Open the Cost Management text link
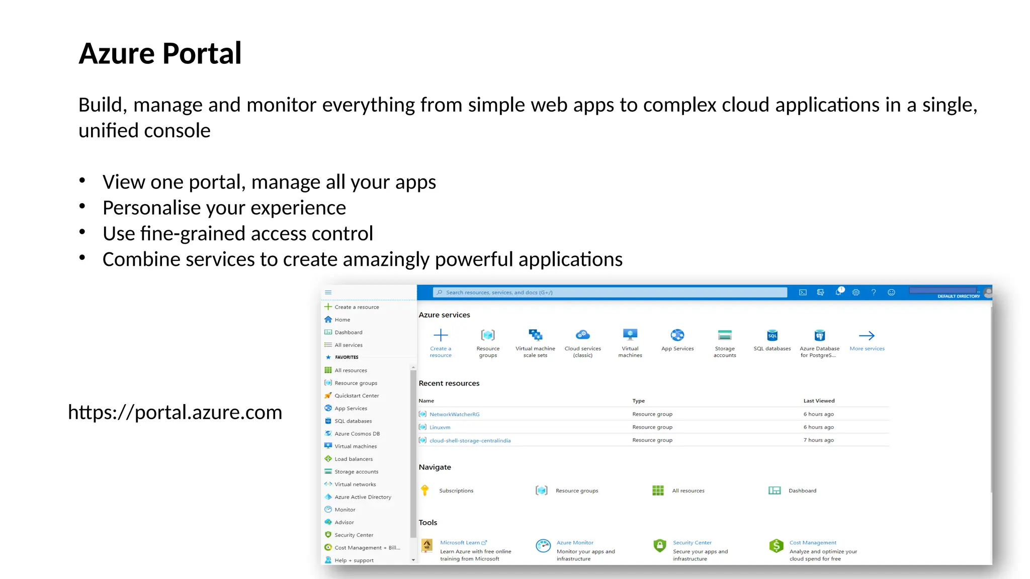 813,543
